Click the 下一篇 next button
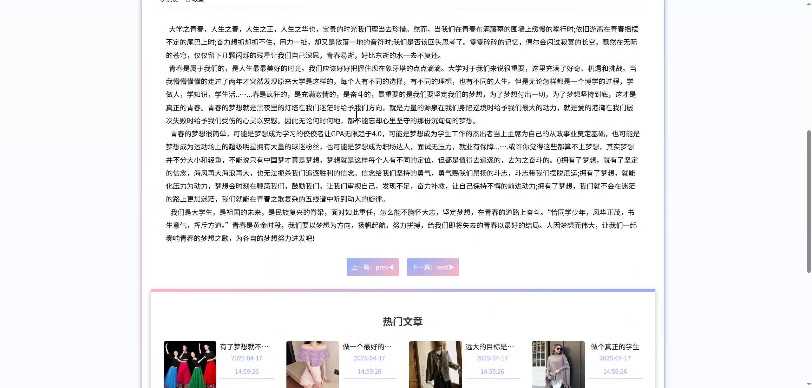The image size is (812, 388). pyautogui.click(x=433, y=267)
